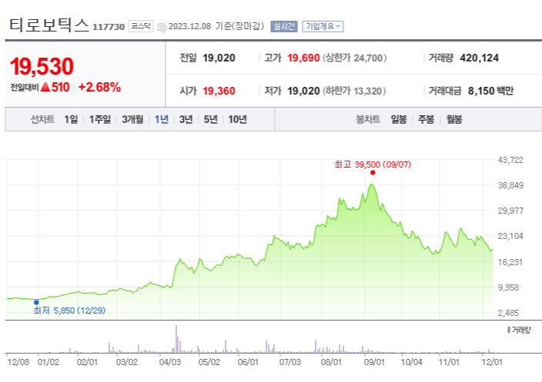
Task: Click the 거래량 legend marker on chart
Action: pyautogui.click(x=509, y=330)
